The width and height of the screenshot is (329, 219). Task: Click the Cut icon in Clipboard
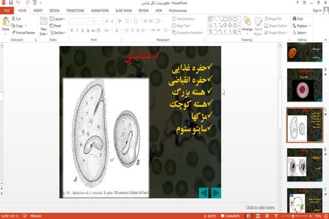pyautogui.click(x=13, y=19)
